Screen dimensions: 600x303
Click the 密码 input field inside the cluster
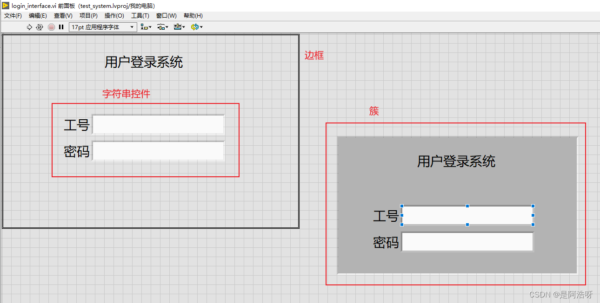467,242
